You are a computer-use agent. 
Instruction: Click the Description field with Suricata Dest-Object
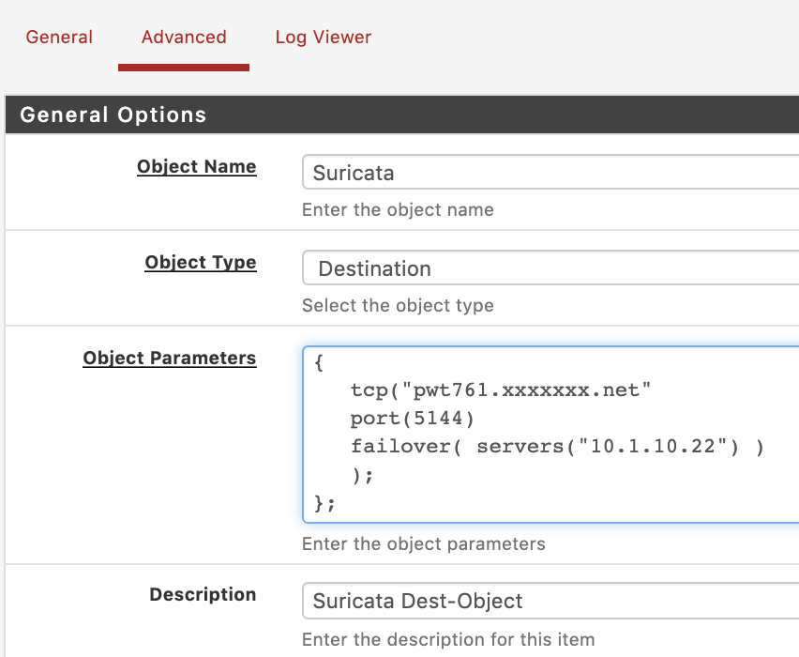point(550,601)
